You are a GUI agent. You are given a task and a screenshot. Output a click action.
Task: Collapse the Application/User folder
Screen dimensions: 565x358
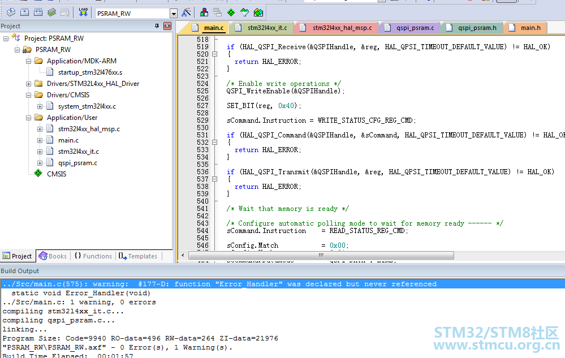click(x=28, y=118)
